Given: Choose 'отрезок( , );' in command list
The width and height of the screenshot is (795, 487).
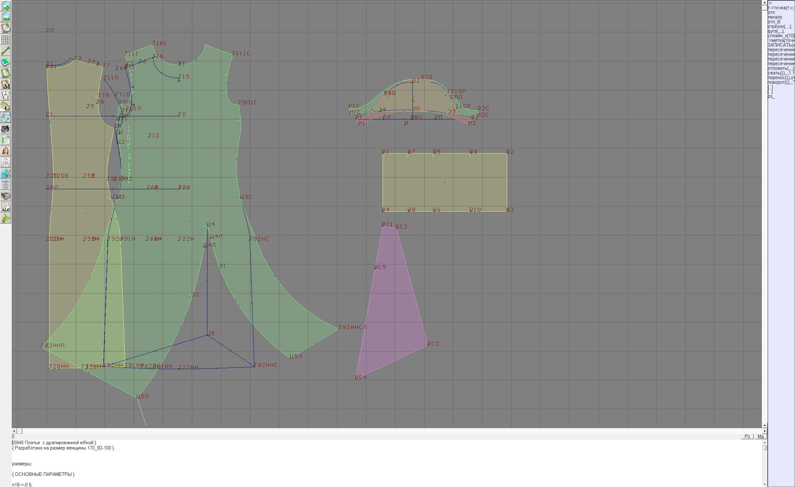Looking at the screenshot, I should pos(779,26).
